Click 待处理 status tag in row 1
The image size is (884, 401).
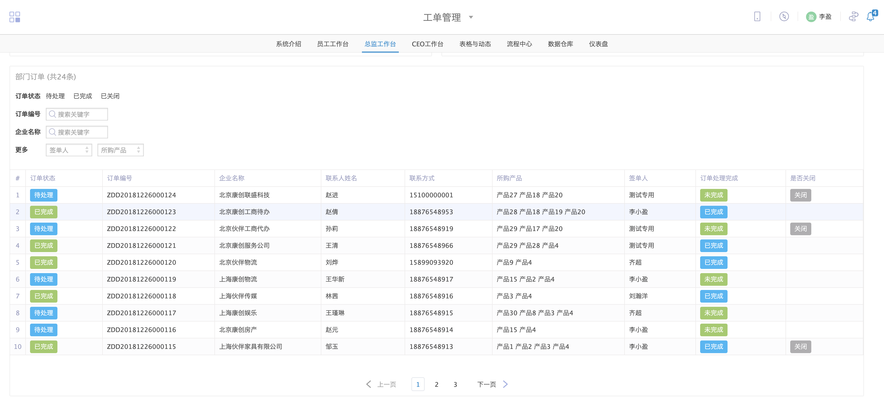click(x=43, y=195)
